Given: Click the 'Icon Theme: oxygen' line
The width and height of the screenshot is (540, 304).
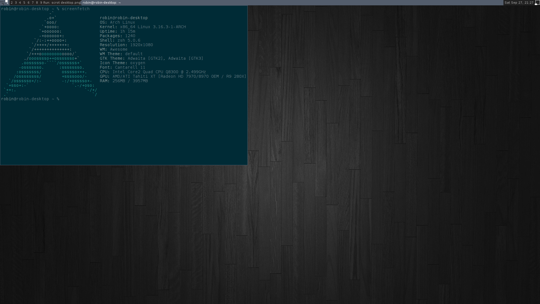Looking at the screenshot, I should (122, 63).
